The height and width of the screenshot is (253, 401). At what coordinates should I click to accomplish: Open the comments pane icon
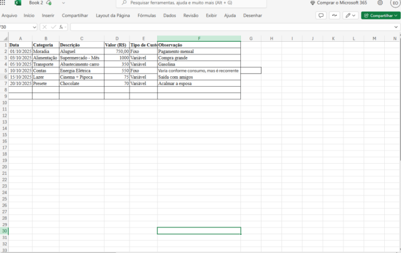(321, 15)
